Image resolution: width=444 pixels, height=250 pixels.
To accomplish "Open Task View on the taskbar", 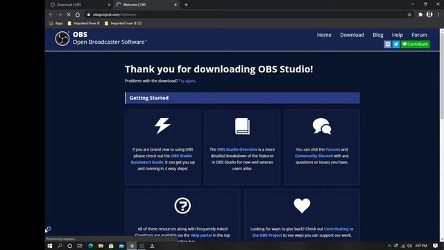I will pos(80,246).
